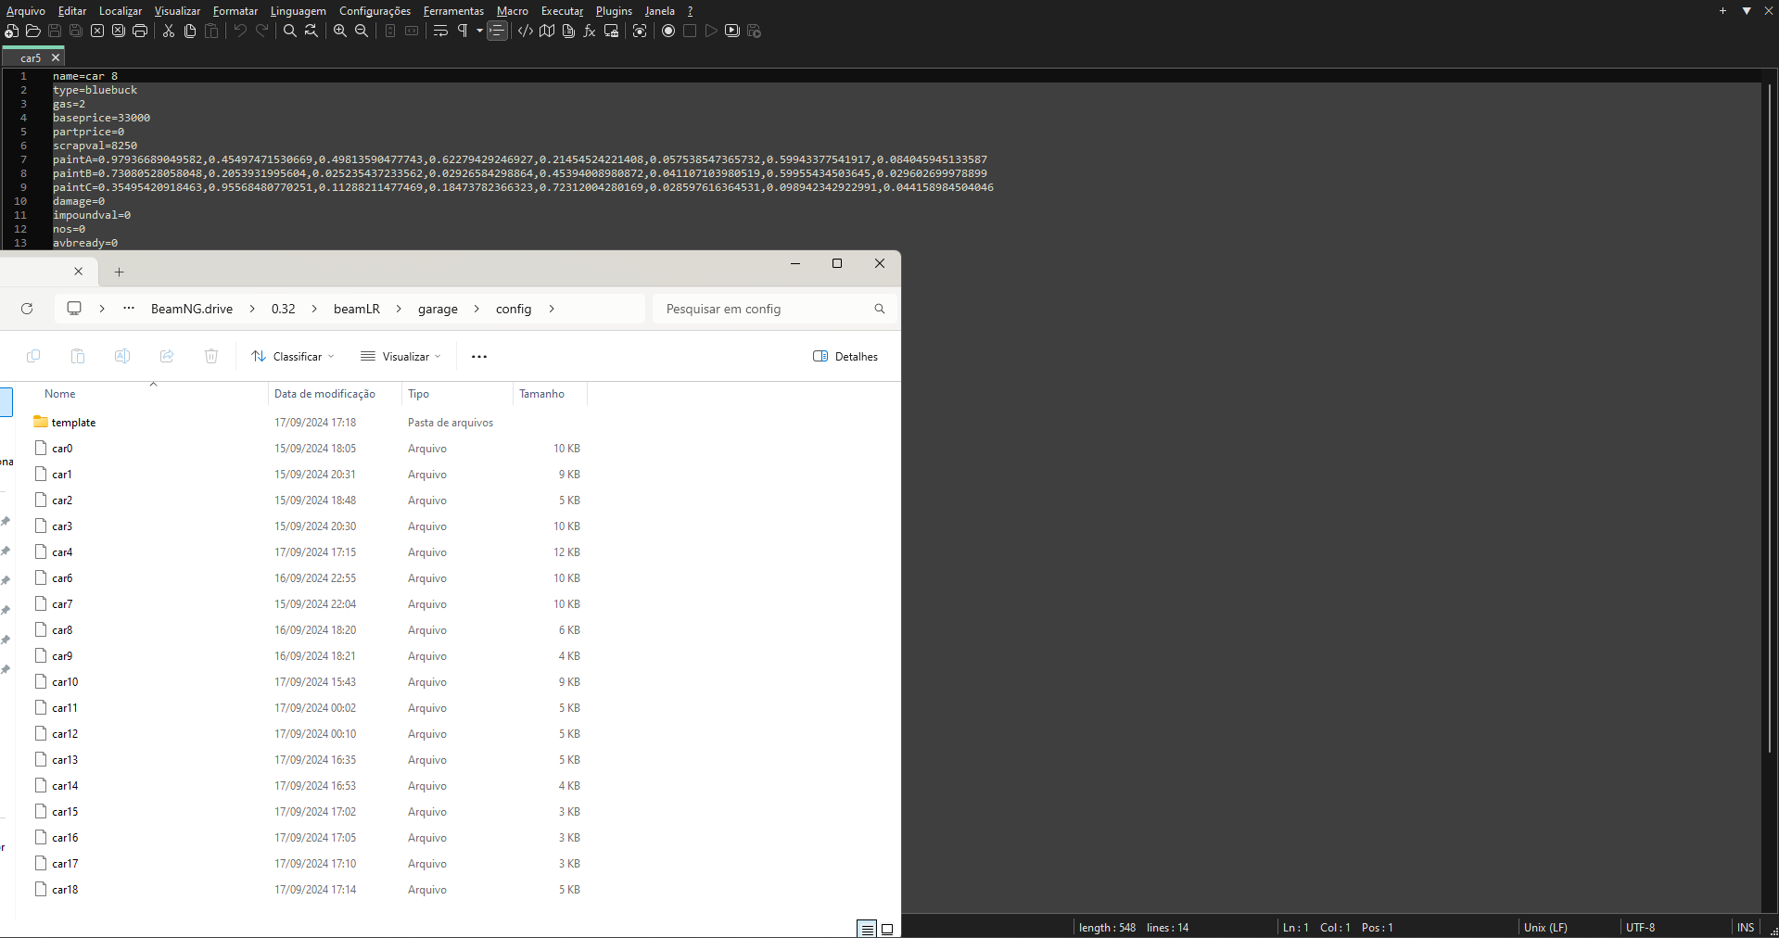Image resolution: width=1779 pixels, height=938 pixels.
Task: Add a new Explorer tab with plus
Action: tap(119, 272)
